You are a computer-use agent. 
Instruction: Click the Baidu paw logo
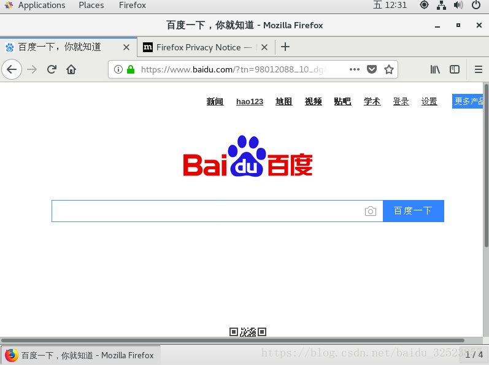pos(248,156)
